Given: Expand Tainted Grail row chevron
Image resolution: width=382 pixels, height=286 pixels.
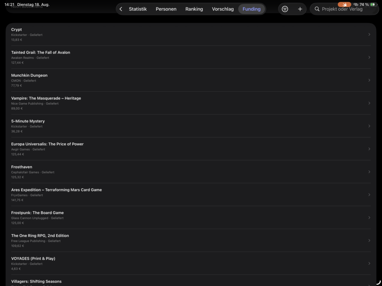Looking at the screenshot, I should (x=369, y=57).
